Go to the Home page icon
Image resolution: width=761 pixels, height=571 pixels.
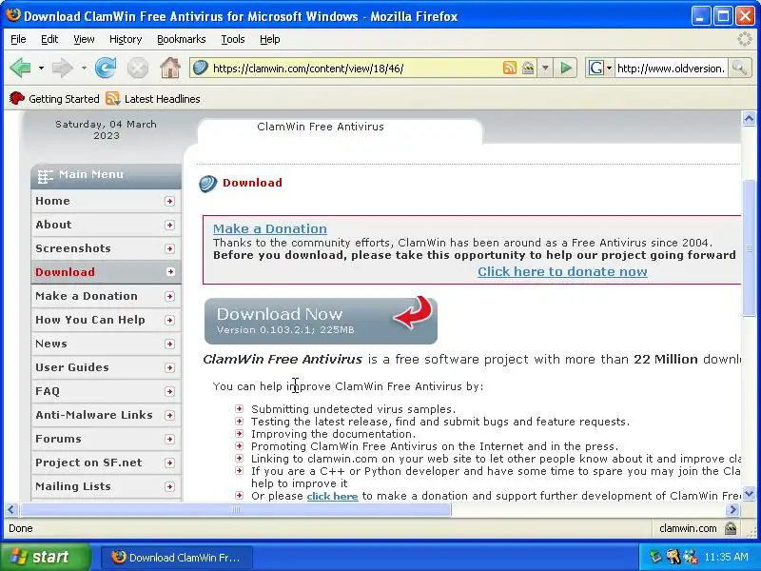tap(170, 68)
